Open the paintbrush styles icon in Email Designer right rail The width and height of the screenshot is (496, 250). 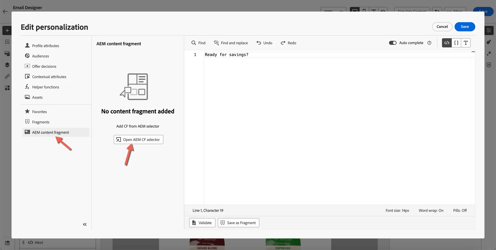489,42
